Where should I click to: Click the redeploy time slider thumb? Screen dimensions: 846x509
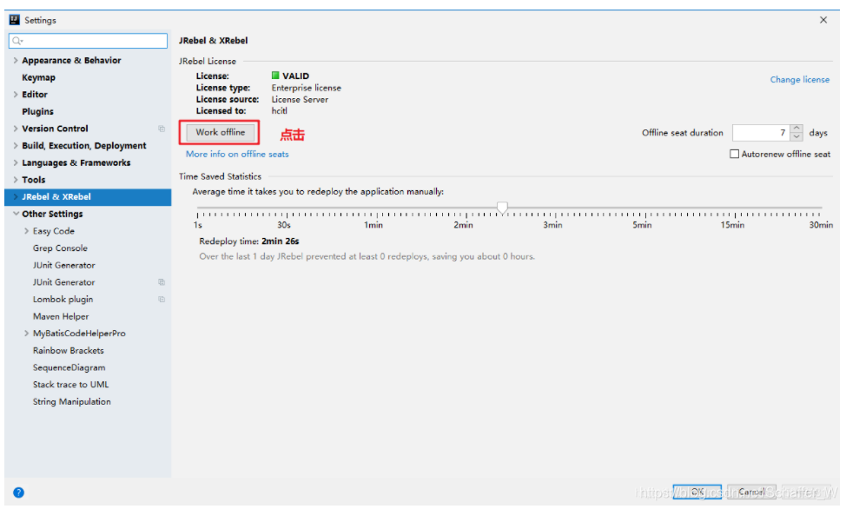coord(502,208)
